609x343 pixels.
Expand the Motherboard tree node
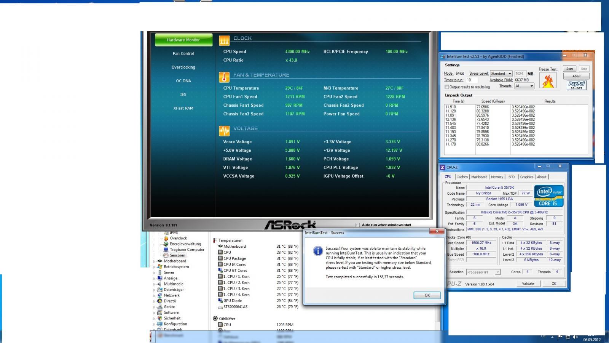click(155, 261)
